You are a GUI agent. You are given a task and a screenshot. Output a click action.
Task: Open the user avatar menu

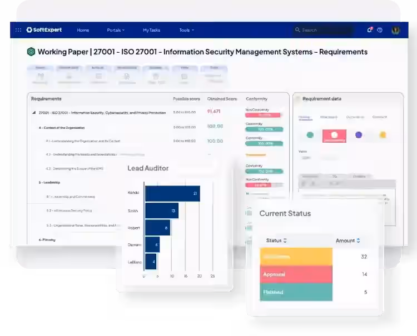396,30
